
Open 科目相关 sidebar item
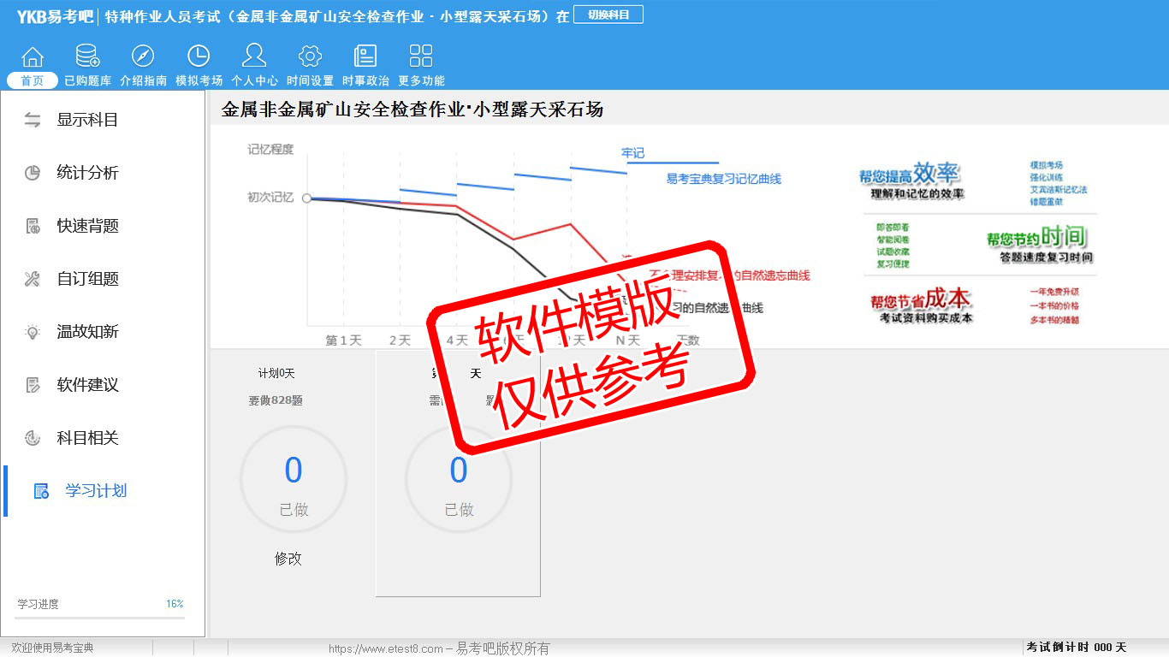pos(86,438)
